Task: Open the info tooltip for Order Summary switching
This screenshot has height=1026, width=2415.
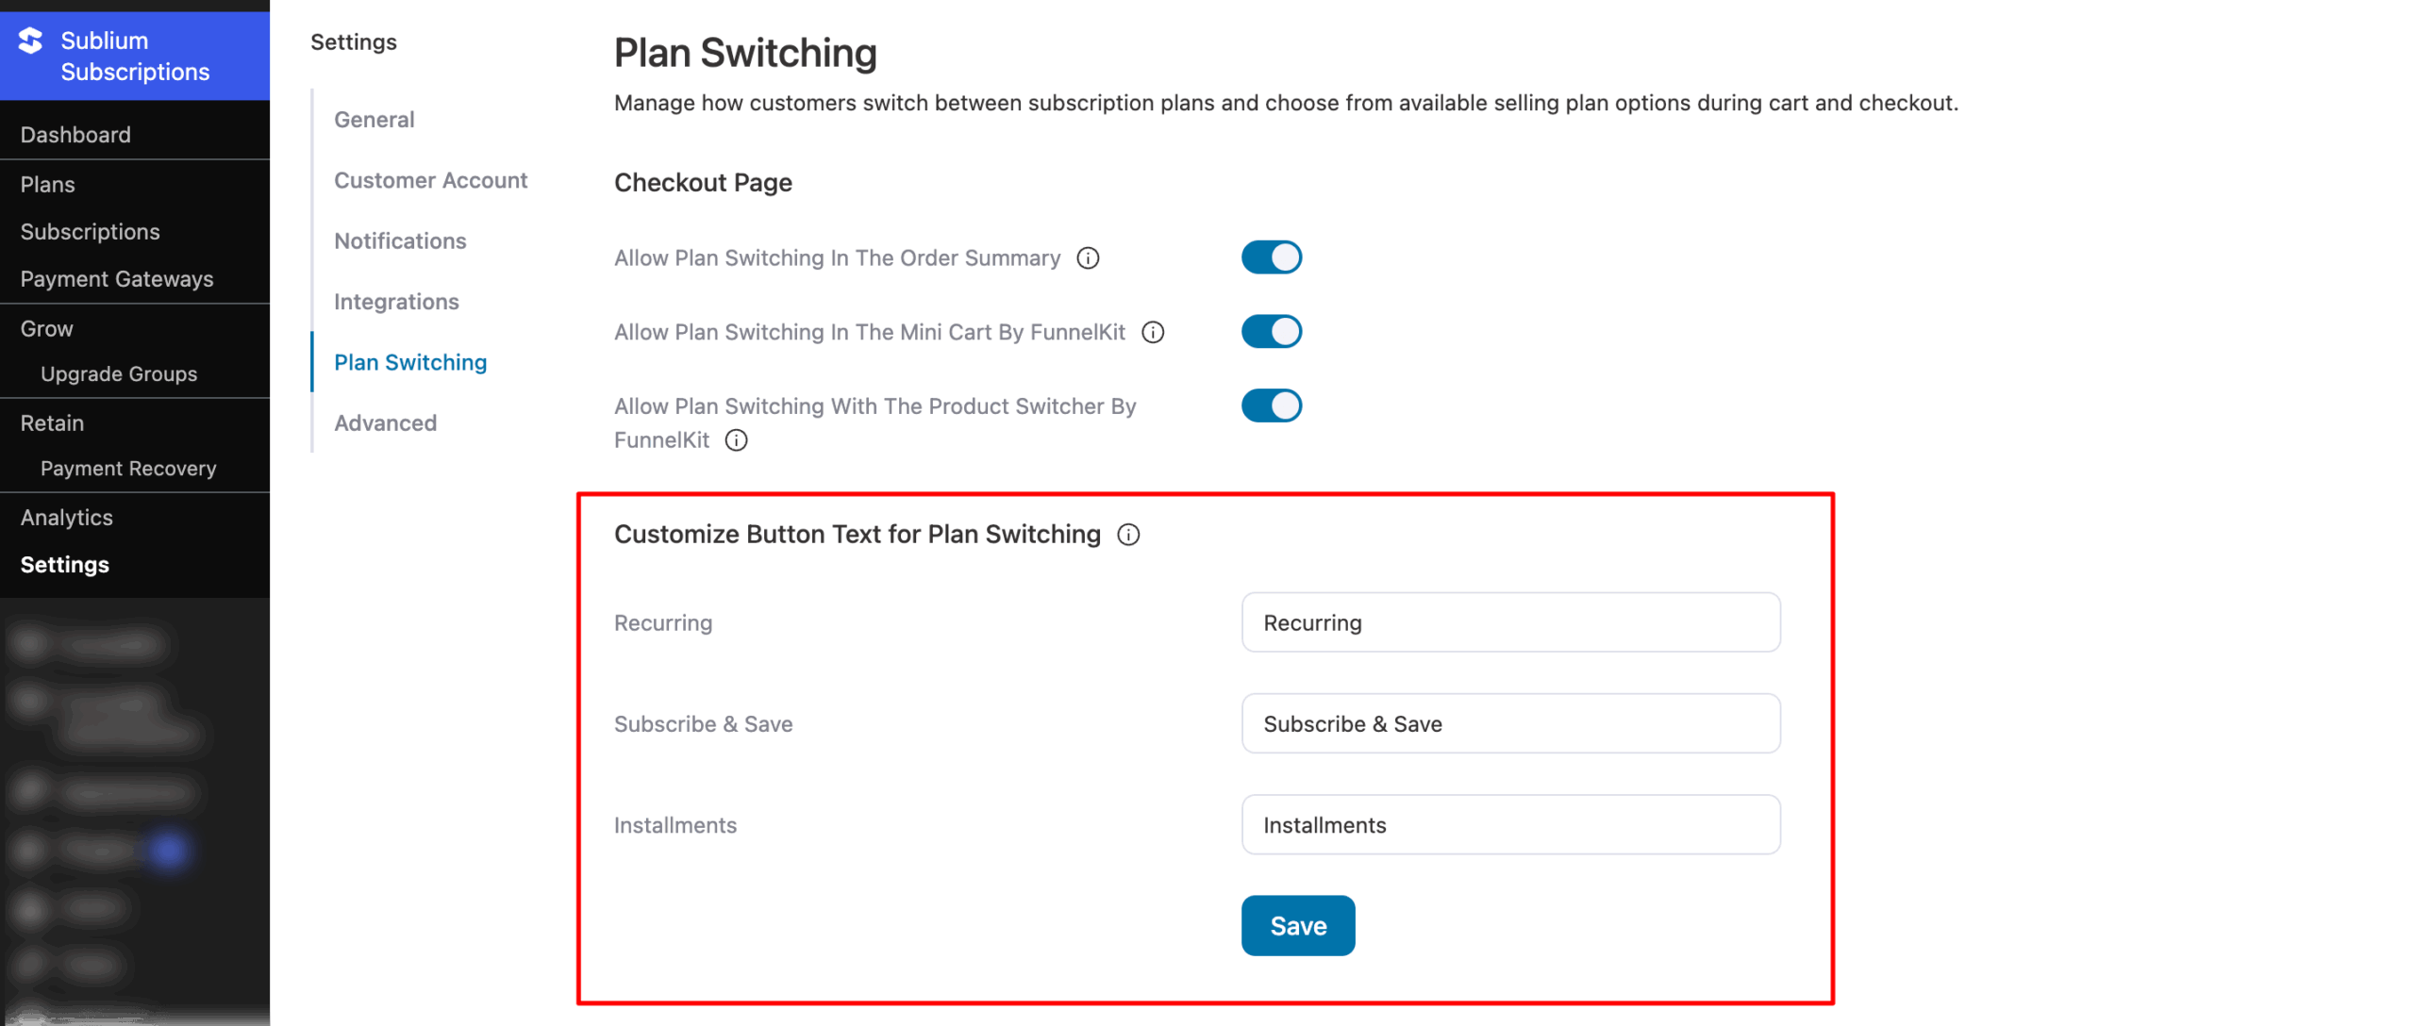Action: click(x=1088, y=257)
